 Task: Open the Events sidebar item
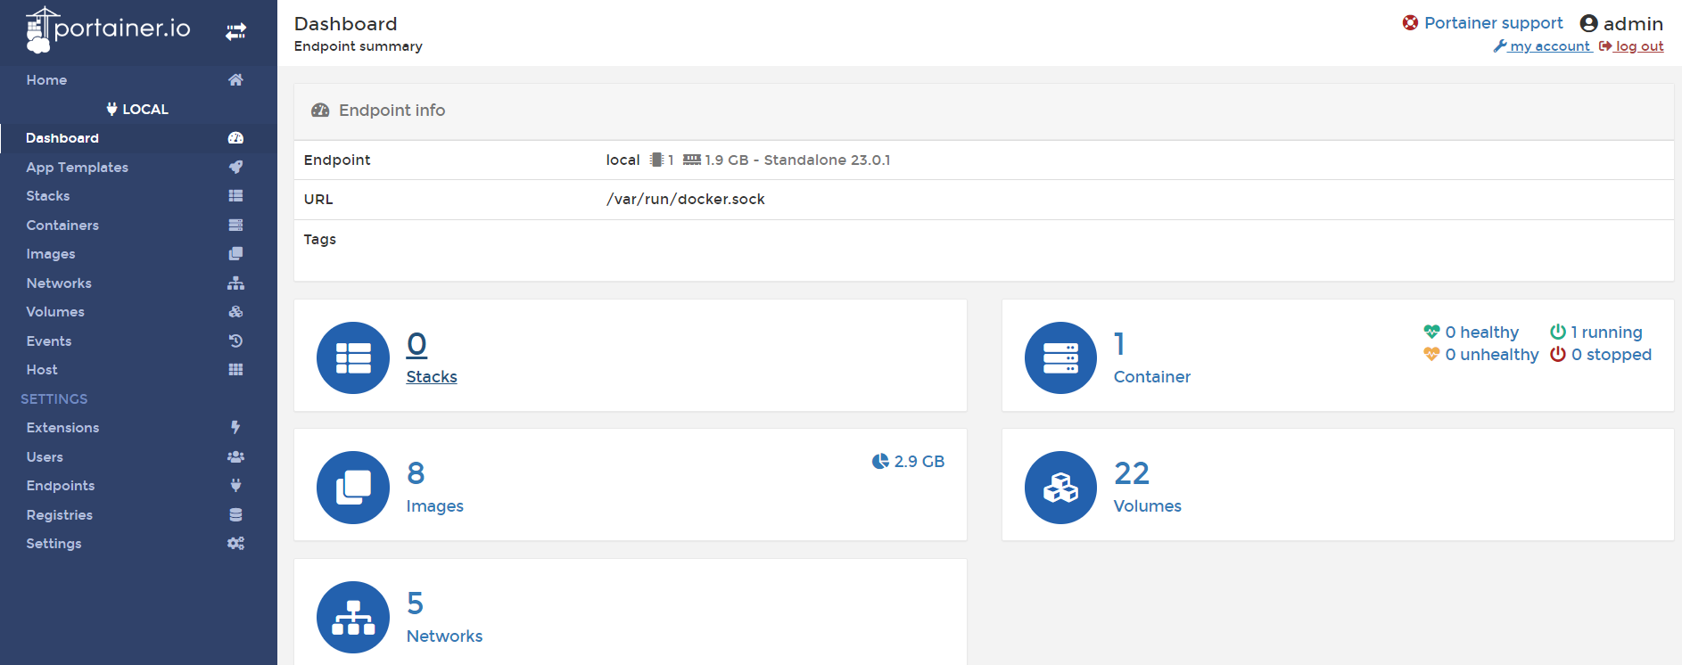(x=49, y=341)
